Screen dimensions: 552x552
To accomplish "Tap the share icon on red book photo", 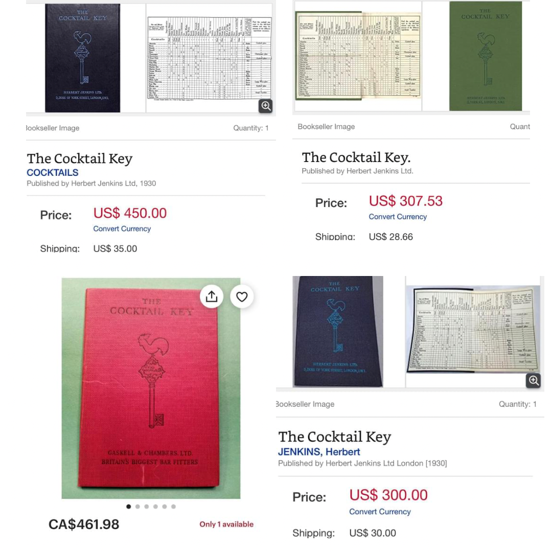I will tap(212, 296).
